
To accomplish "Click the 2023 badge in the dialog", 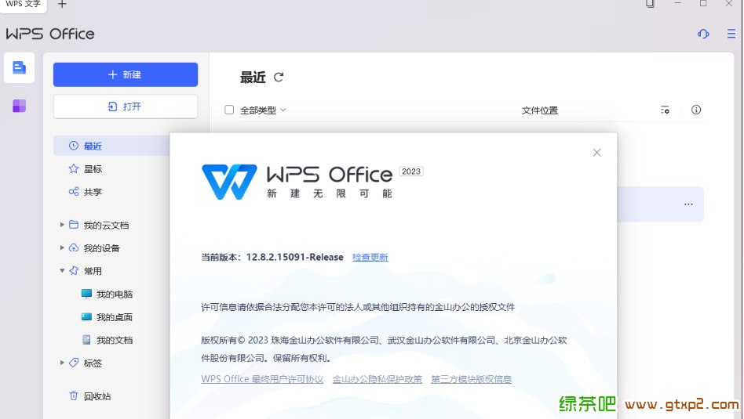I will tap(411, 172).
